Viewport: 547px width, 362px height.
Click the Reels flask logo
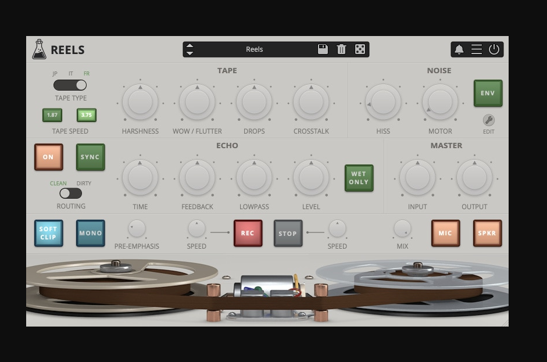point(39,49)
